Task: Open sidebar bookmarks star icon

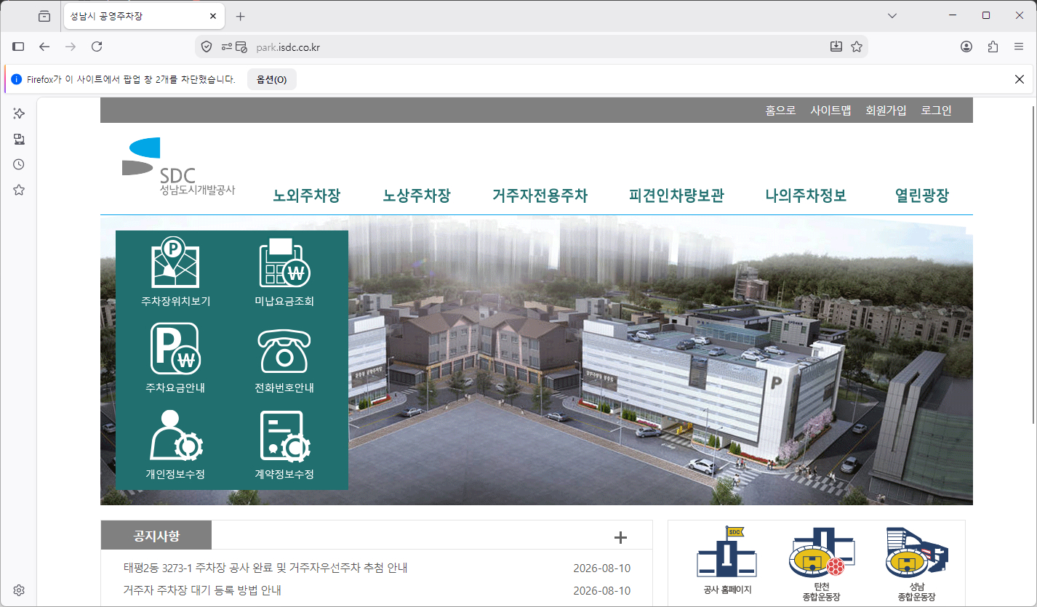Action: click(19, 190)
